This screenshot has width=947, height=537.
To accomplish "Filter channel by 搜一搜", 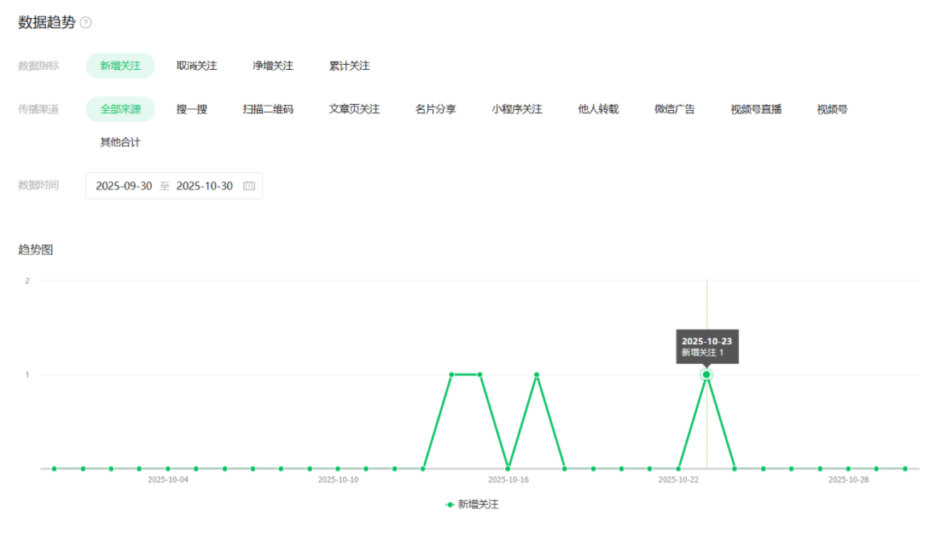I will (x=192, y=109).
